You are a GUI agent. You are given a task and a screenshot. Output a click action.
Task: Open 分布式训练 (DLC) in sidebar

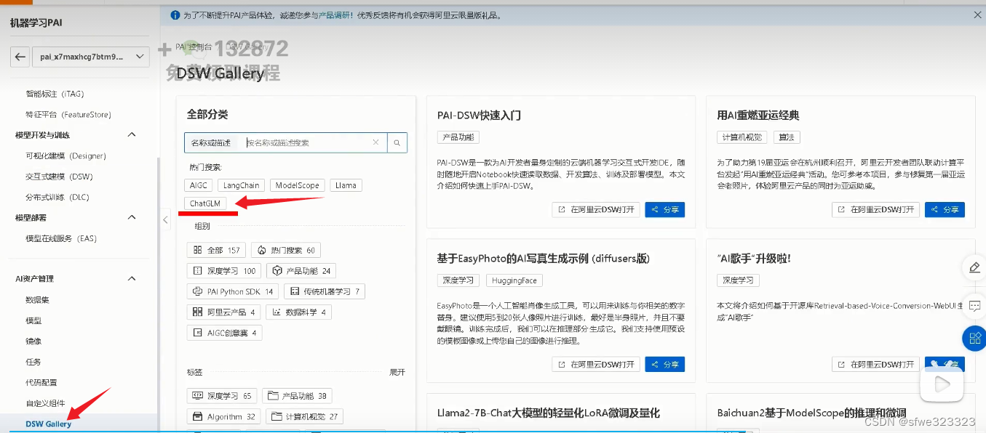[57, 197]
